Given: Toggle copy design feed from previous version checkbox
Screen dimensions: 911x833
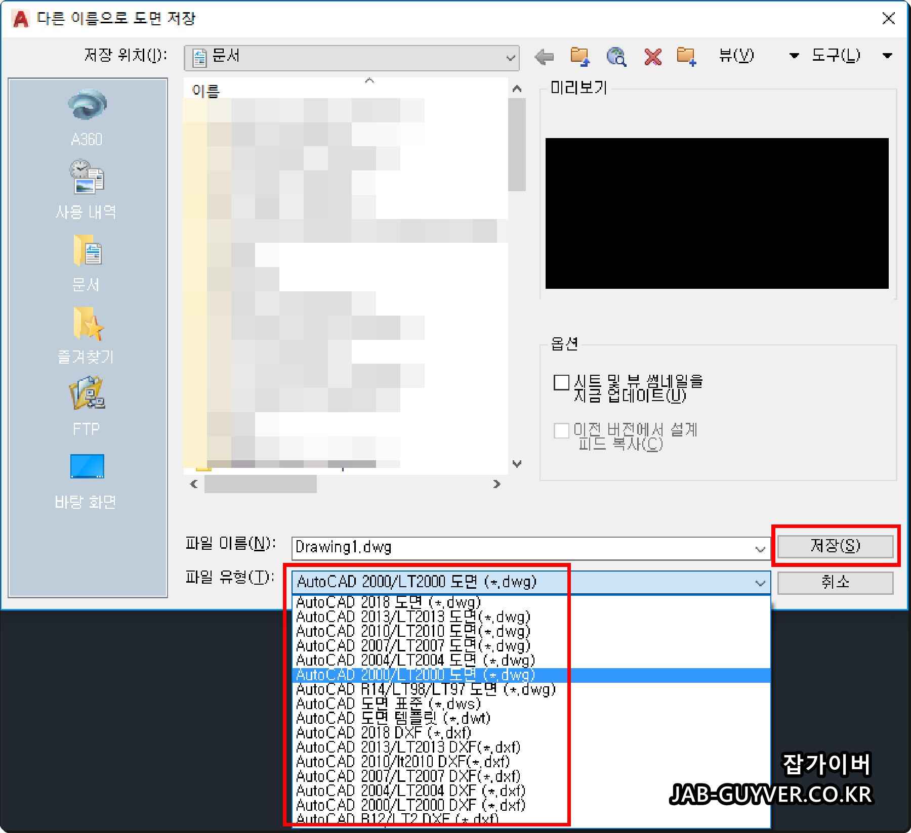Looking at the screenshot, I should tap(561, 431).
